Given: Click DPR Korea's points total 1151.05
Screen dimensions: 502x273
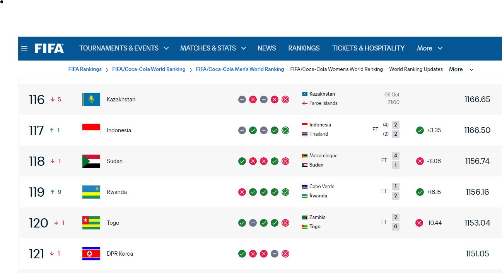Looking at the screenshot, I should (x=478, y=254).
